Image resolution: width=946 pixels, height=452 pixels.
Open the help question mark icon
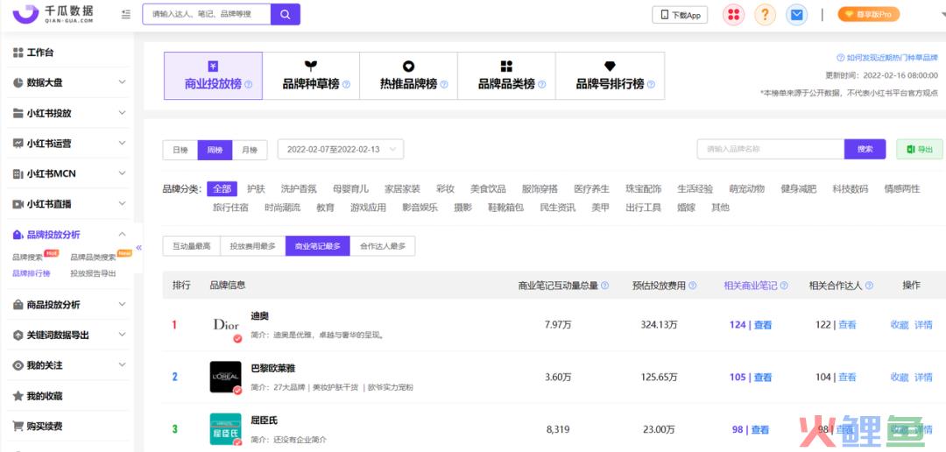pyautogui.click(x=765, y=15)
